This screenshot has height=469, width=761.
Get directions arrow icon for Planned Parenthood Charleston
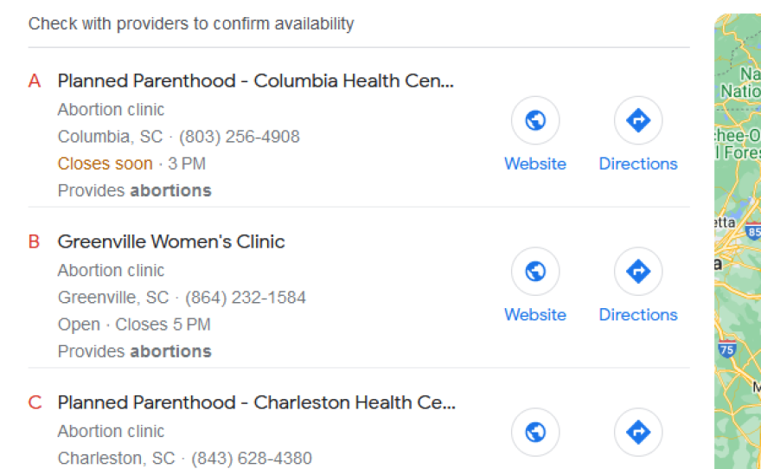coord(638,432)
